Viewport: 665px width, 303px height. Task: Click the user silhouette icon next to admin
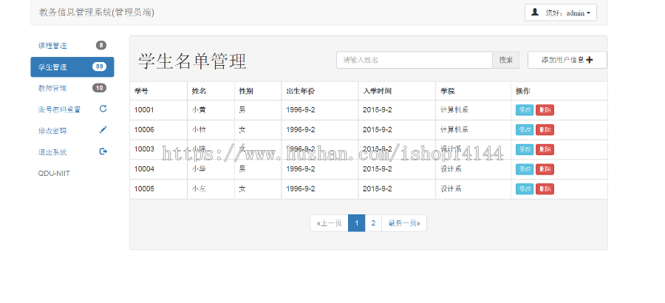coord(535,13)
